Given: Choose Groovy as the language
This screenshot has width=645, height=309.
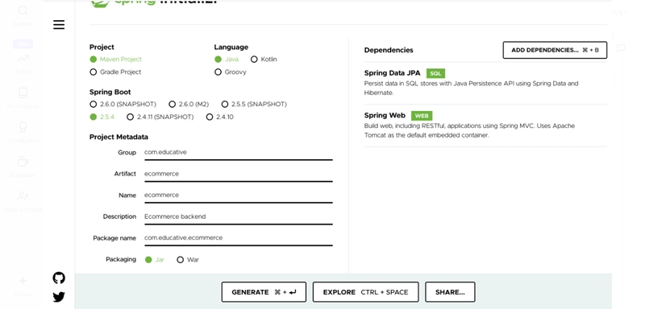Looking at the screenshot, I should tap(218, 72).
